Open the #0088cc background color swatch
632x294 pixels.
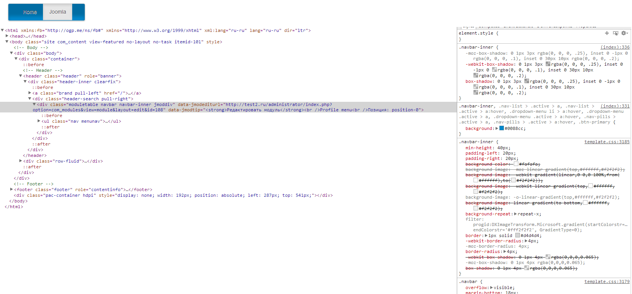point(502,128)
